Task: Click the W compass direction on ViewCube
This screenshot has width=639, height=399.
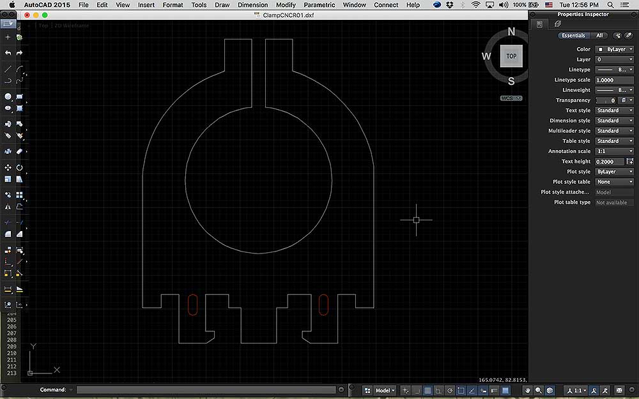Action: 486,56
